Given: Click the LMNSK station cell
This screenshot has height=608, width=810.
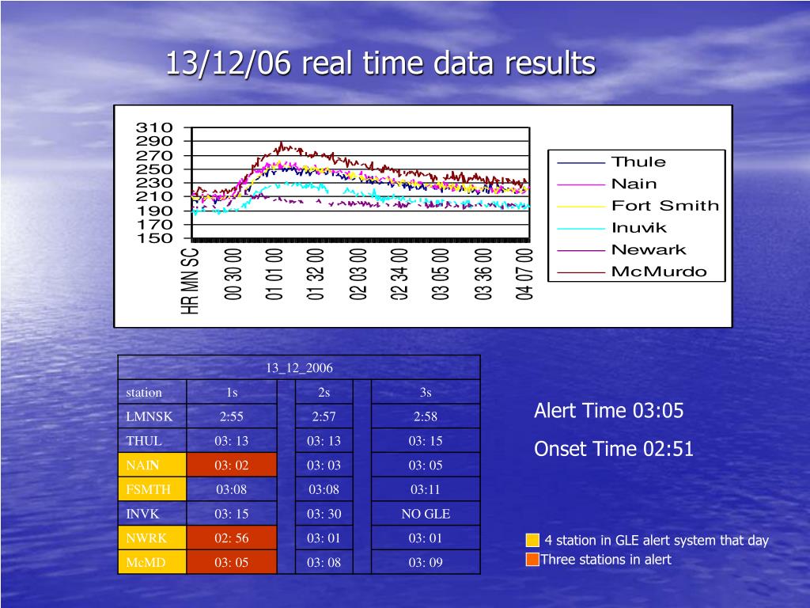Looking at the screenshot, I should coord(153,416).
